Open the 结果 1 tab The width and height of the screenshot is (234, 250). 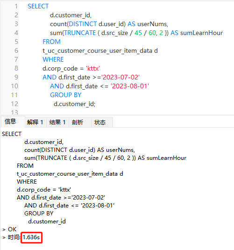coord(57,122)
